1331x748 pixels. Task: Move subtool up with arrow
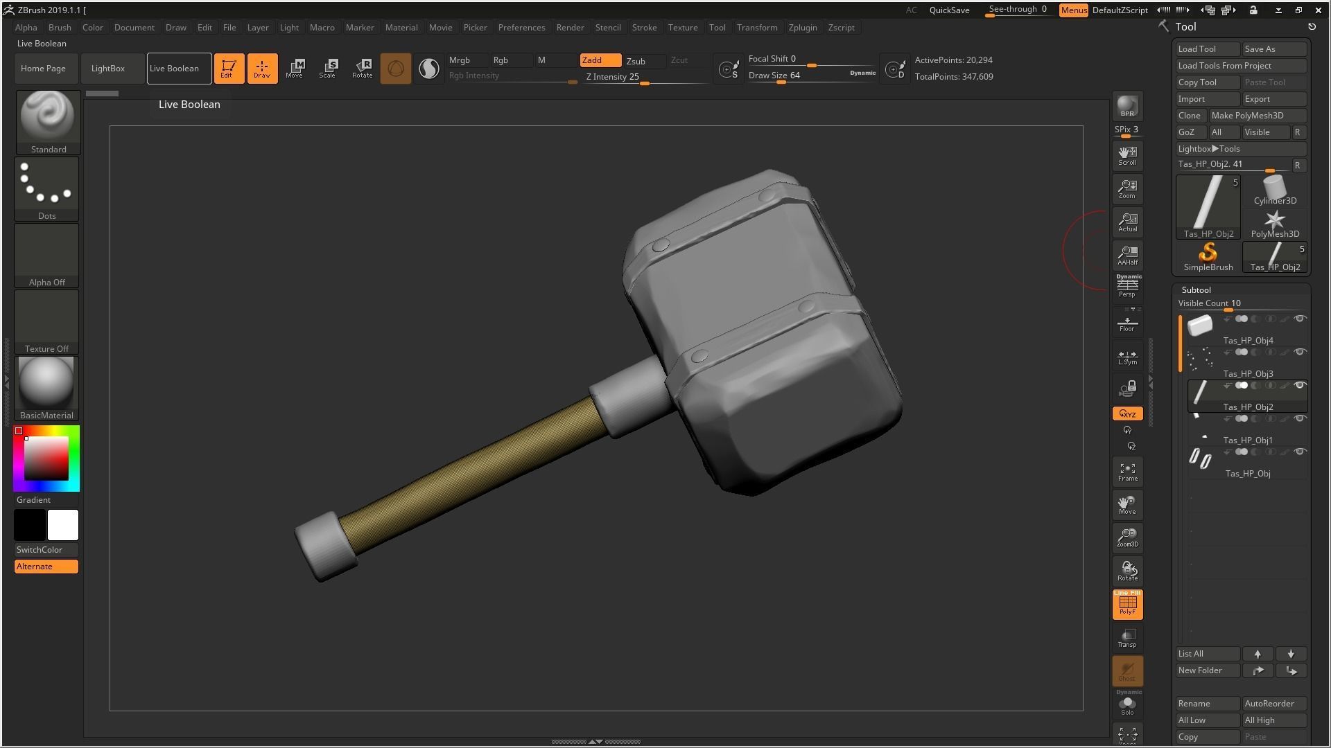coord(1258,654)
